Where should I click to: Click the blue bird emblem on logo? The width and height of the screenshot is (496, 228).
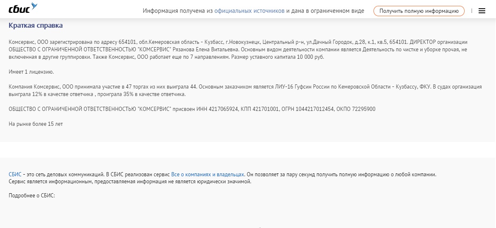(x=34, y=5)
